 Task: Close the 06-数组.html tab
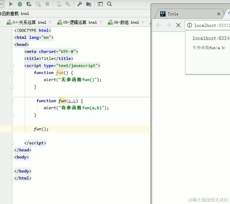(x=143, y=22)
